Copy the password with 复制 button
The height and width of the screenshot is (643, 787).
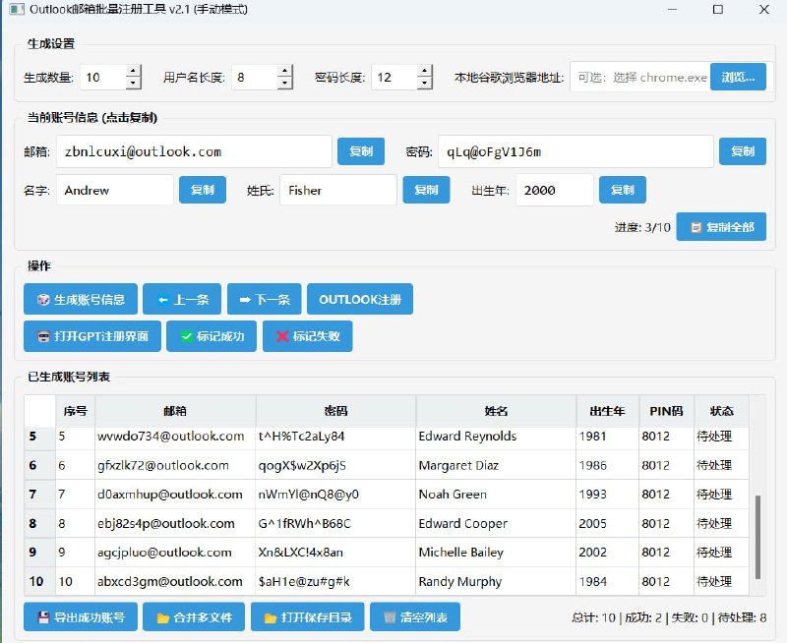[x=743, y=151]
